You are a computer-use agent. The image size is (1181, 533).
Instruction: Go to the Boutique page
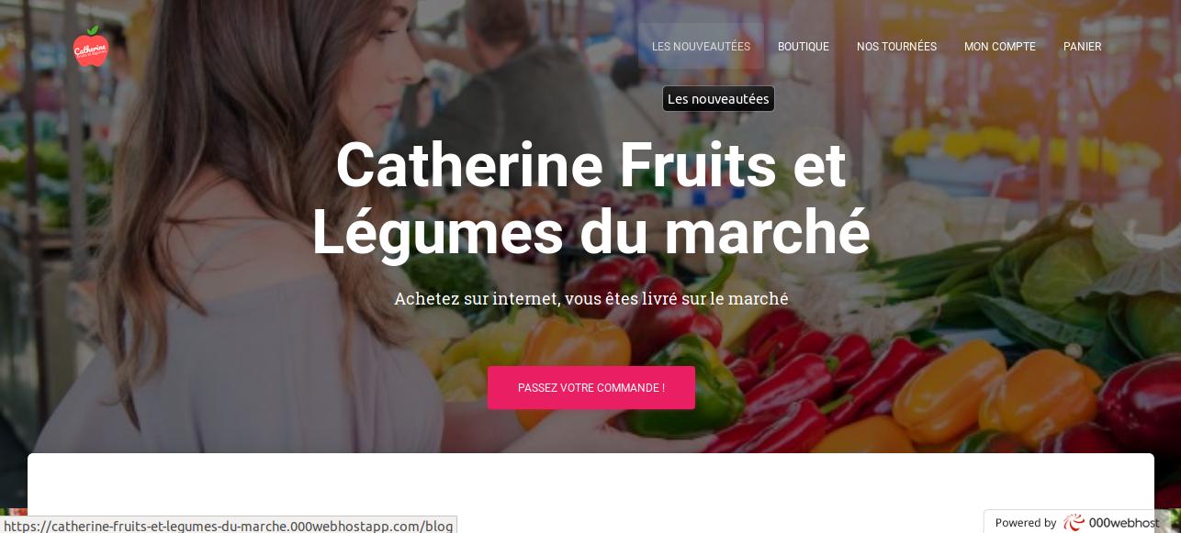(x=804, y=47)
